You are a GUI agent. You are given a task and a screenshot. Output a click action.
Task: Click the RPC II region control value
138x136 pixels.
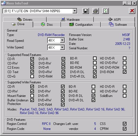[x=46, y=124]
